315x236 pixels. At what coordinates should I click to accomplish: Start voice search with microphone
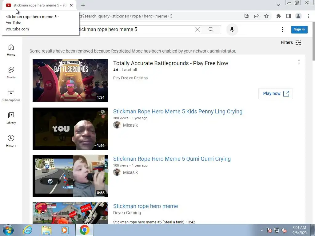pyautogui.click(x=232, y=29)
